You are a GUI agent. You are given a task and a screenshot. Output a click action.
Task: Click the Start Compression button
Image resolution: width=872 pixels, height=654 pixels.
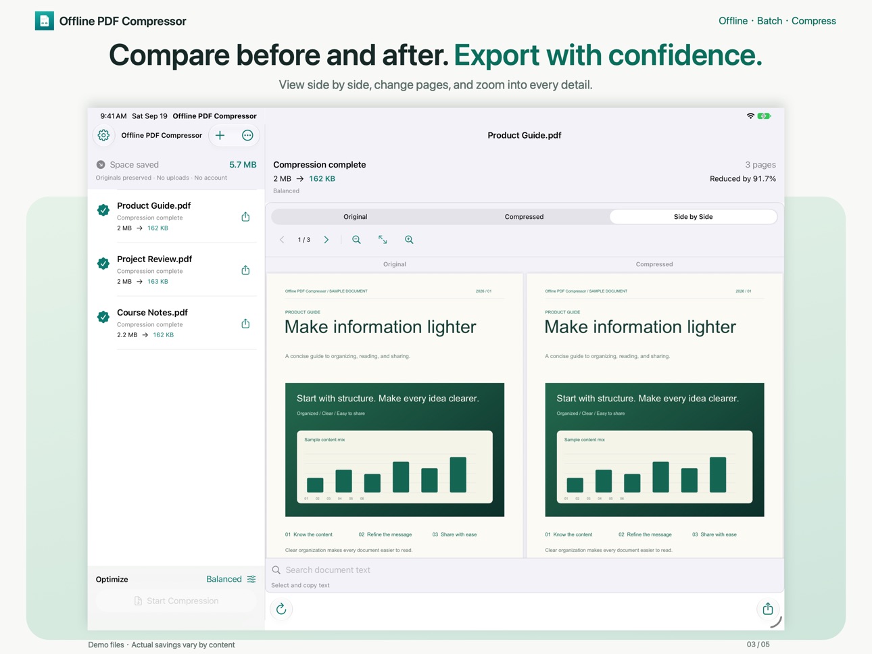[x=176, y=601]
